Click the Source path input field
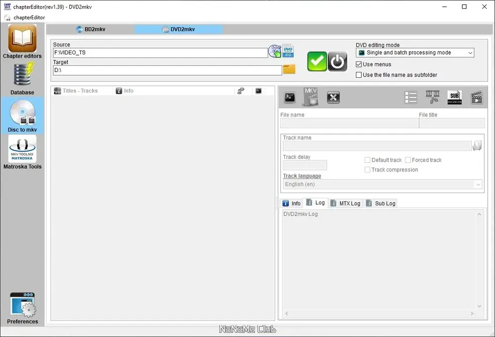 160,52
